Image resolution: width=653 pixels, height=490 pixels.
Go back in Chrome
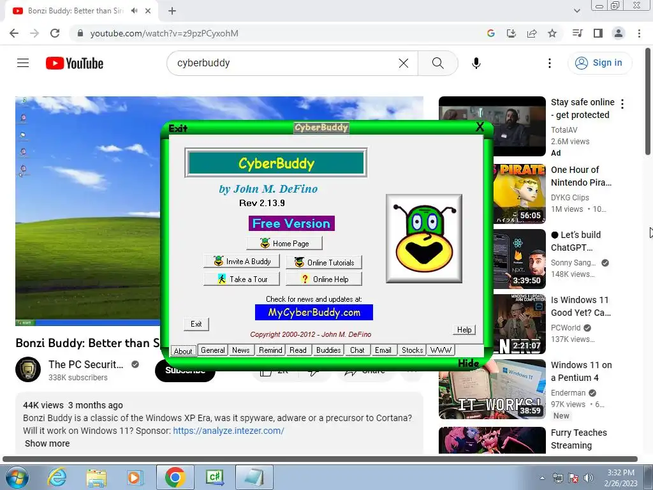pos(14,33)
